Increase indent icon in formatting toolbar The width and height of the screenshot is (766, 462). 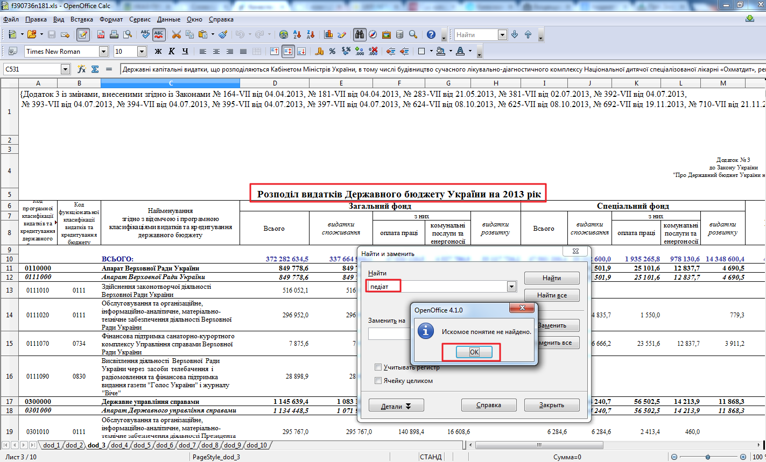click(404, 51)
